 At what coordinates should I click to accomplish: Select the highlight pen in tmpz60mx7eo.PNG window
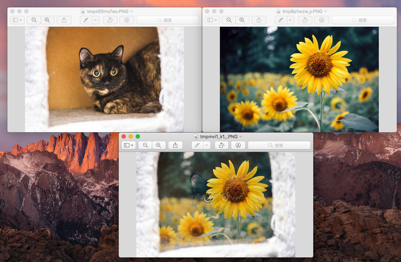tap(86, 20)
